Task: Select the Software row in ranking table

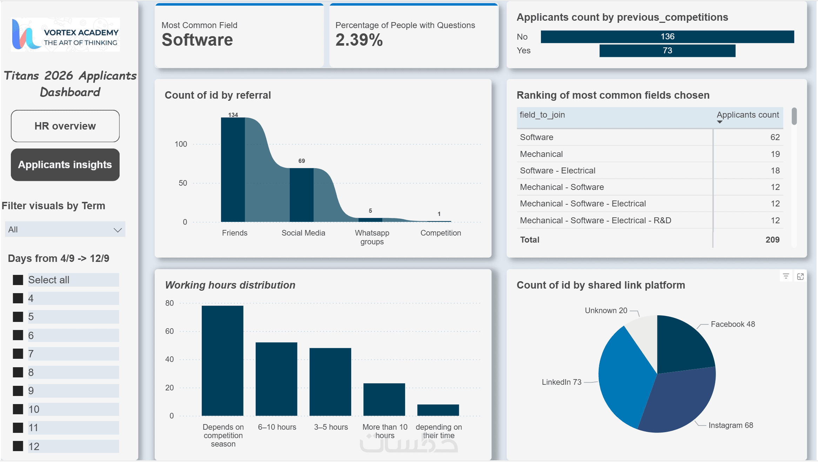Action: tap(537, 137)
